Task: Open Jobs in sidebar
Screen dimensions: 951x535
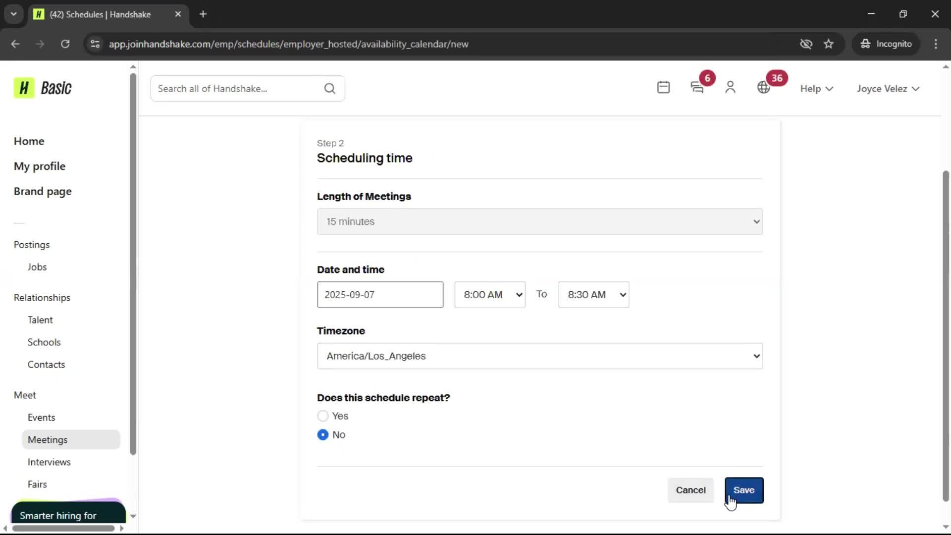Action: coord(37,267)
